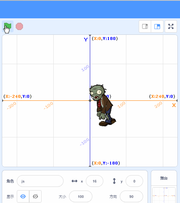Viewport: 180px width, 203px height.
Task: Click the y position field showing 0
Action: point(134,181)
